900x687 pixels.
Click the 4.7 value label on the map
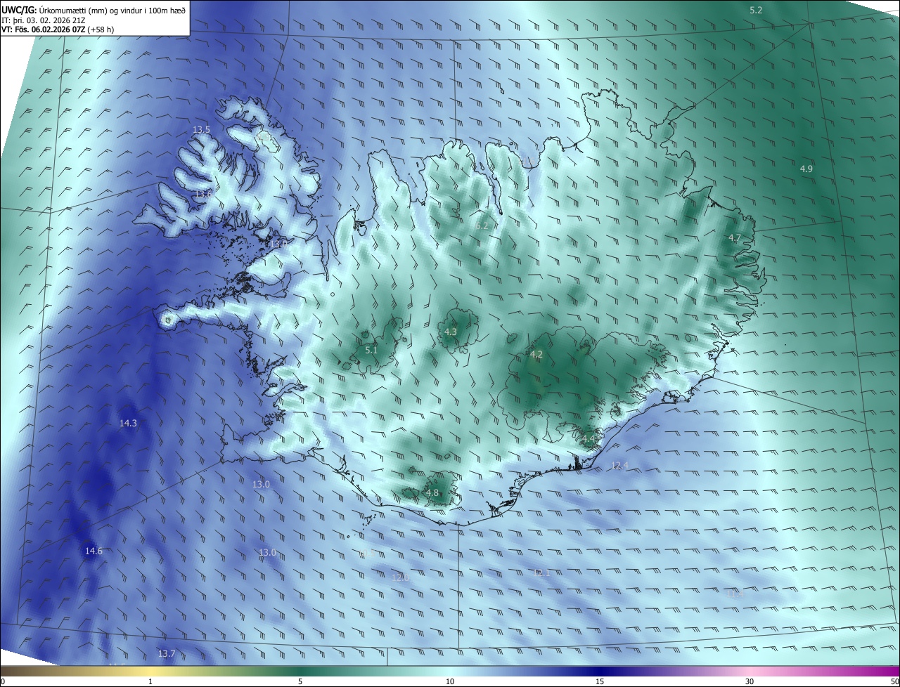point(734,238)
